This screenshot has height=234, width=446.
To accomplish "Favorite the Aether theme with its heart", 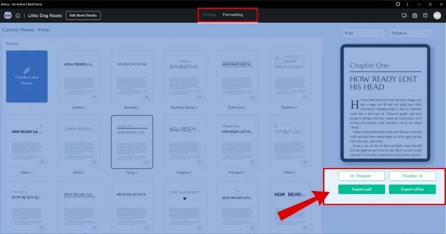I will pos(94,97).
